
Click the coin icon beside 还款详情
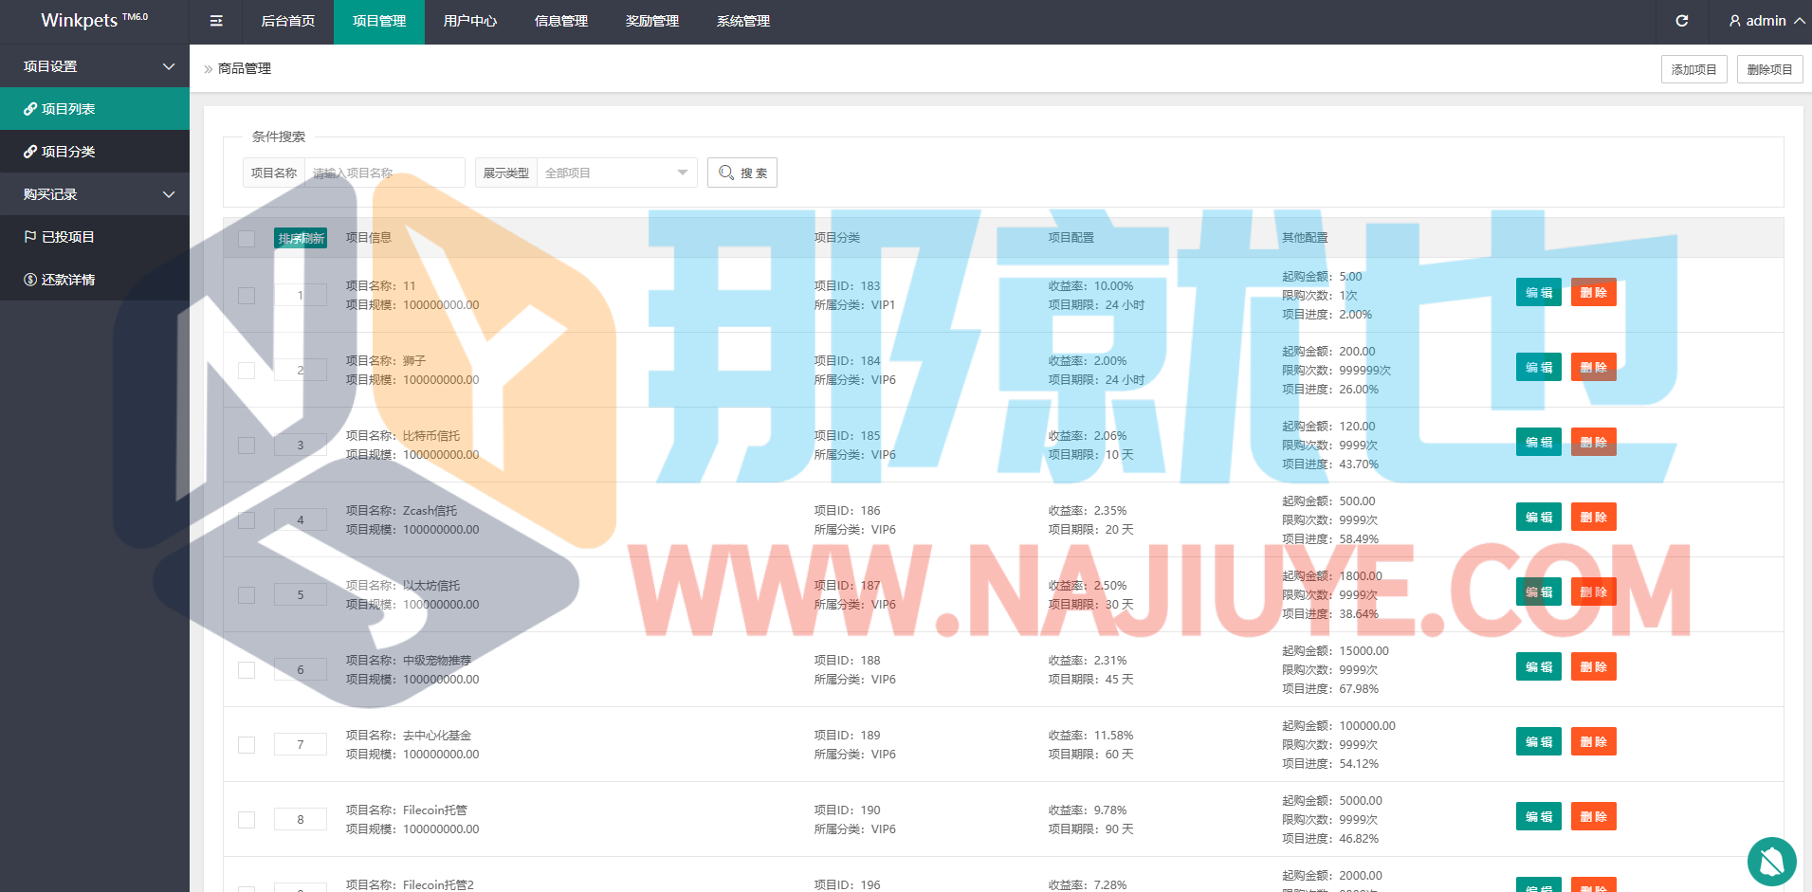(30, 280)
